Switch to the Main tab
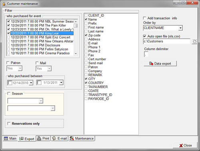Image resolution: width=200 pixels, height=151 pixels. click(10, 139)
